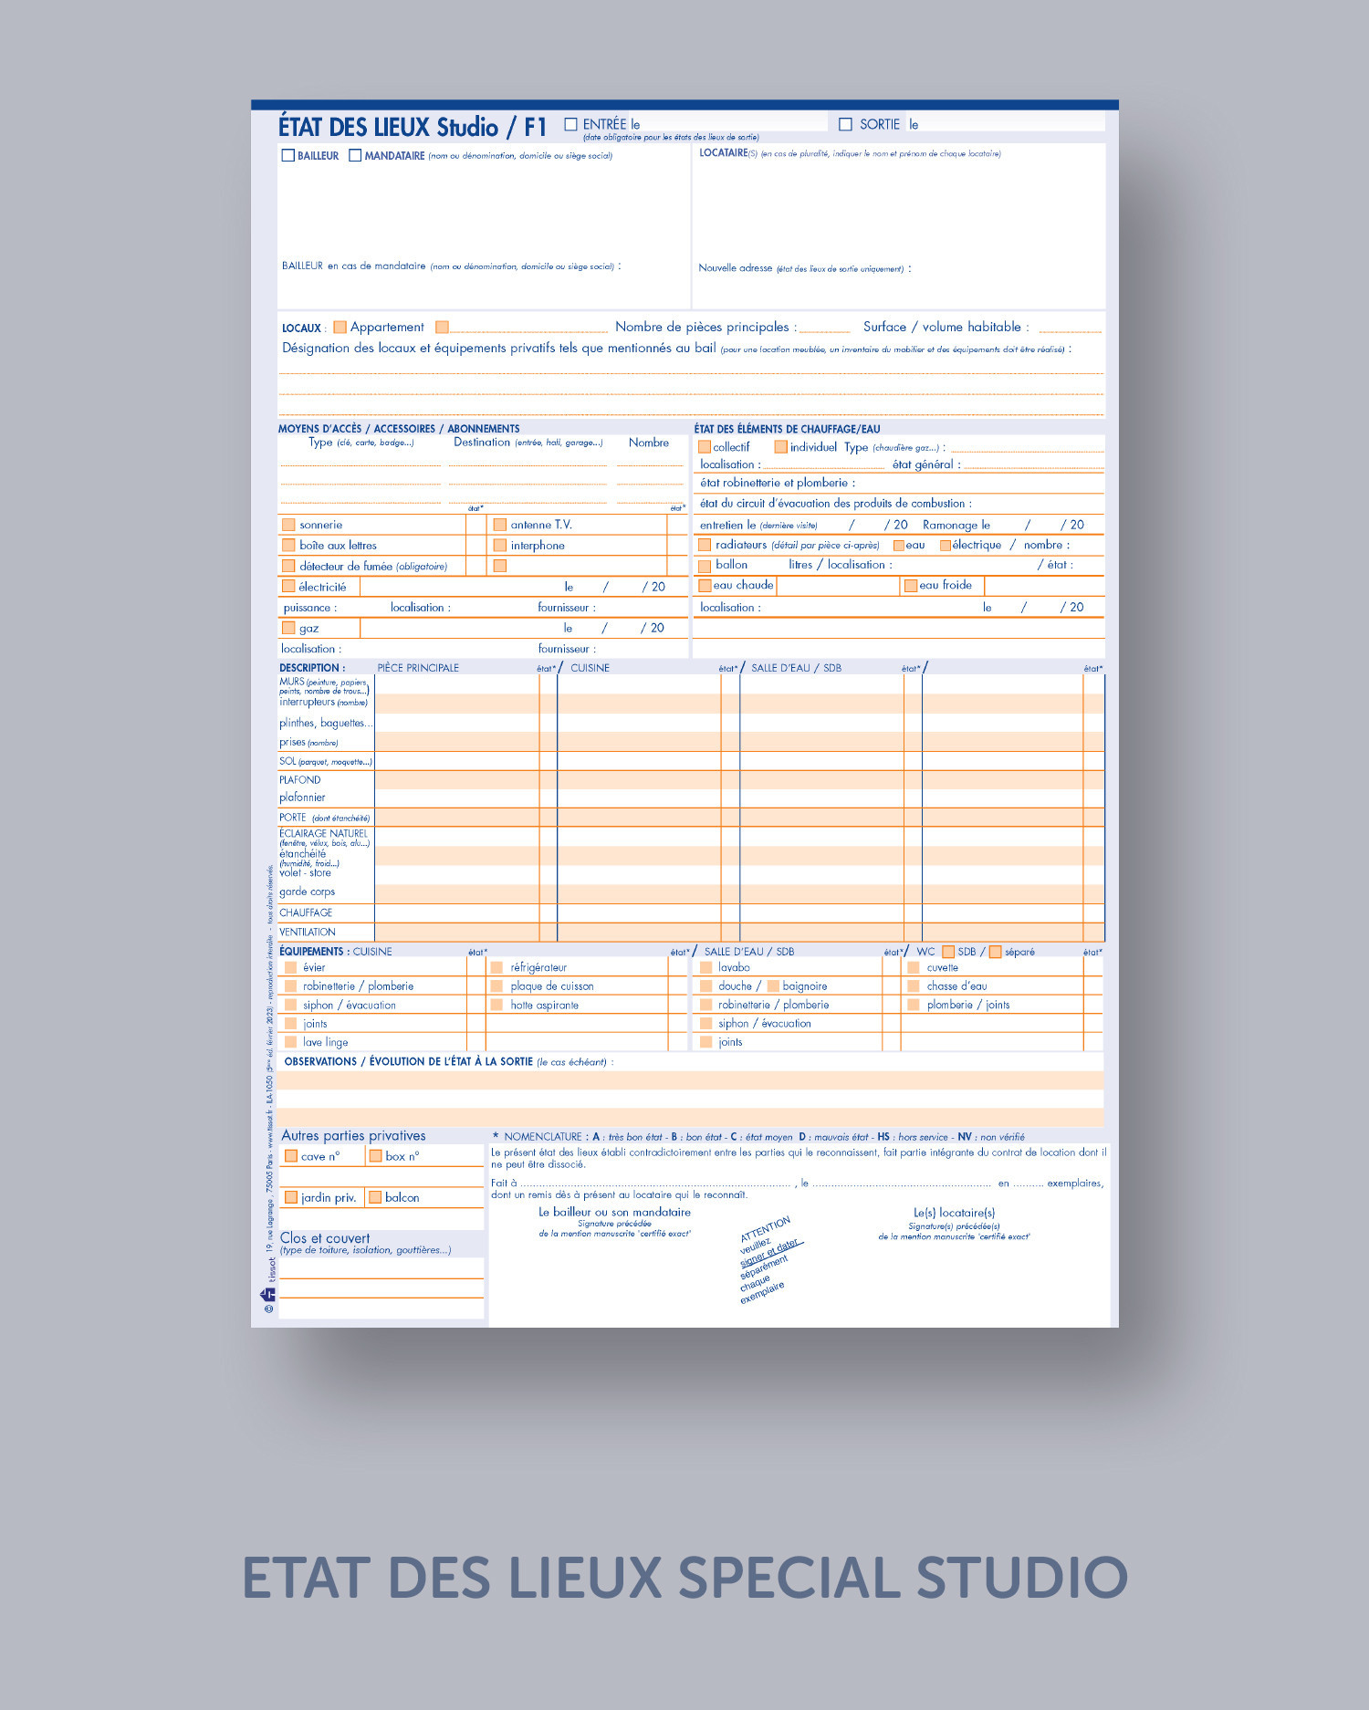Check the jardin priv. box
This screenshot has height=1710, width=1369.
pos(291,1197)
